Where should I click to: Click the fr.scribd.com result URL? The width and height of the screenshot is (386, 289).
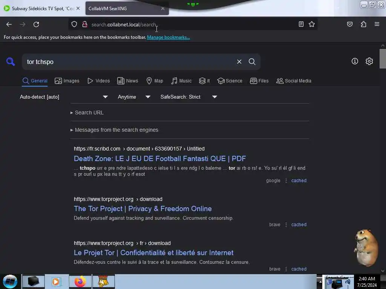139,149
